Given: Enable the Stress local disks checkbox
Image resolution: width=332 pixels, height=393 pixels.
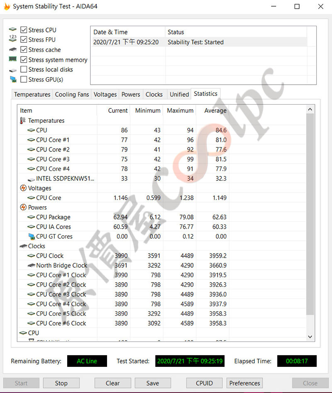Looking at the screenshot, I should click(24, 69).
